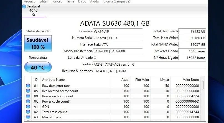This screenshot has width=224, height=123.
Task: Open the Função menu
Action: coord(57,2)
